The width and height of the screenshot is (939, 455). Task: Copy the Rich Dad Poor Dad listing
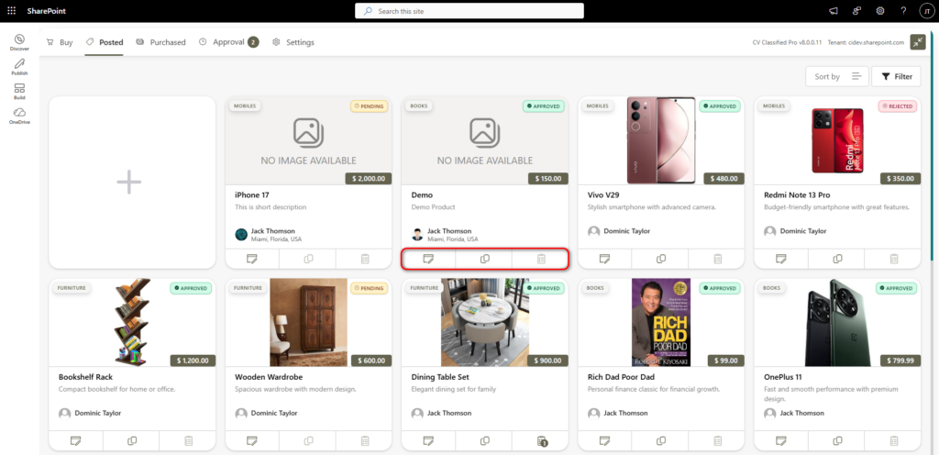coord(660,440)
